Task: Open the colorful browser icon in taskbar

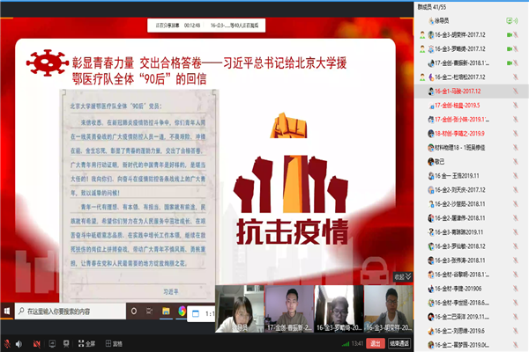Action: coord(182,312)
